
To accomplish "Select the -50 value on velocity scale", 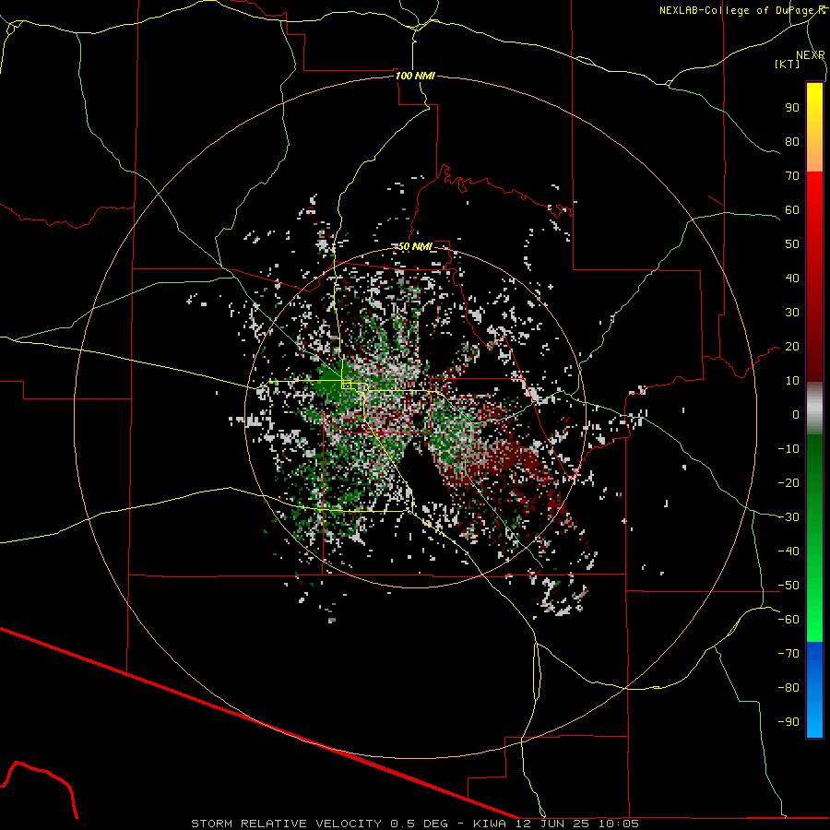I will pos(788,586).
